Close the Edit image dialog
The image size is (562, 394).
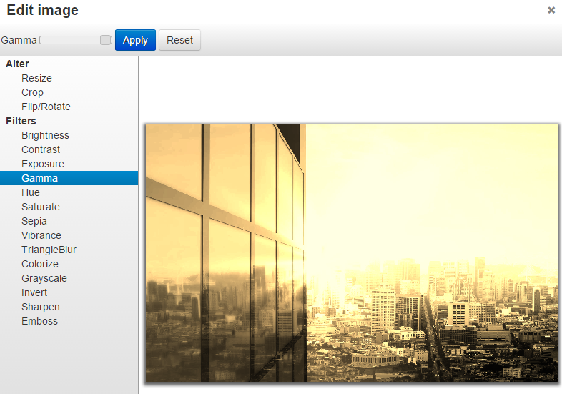pyautogui.click(x=551, y=10)
